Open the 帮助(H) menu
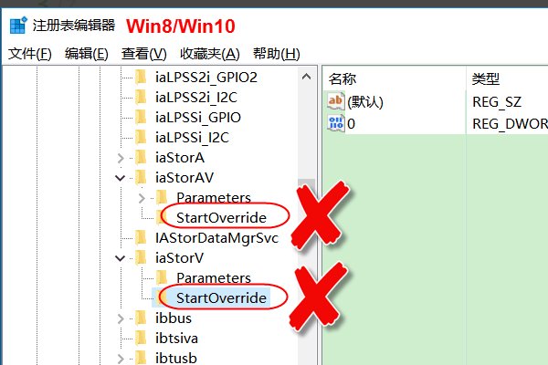The height and width of the screenshot is (365, 548). point(276,54)
